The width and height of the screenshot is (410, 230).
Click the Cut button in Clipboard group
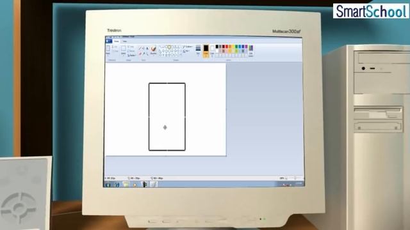pos(115,47)
